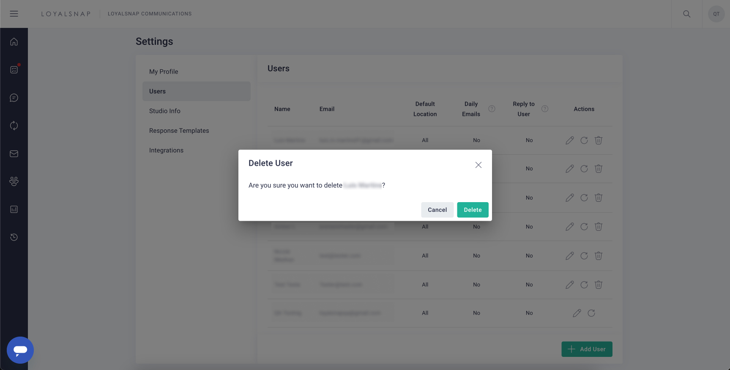The height and width of the screenshot is (370, 730).
Task: Click the circular-arrow icon in the fifth user row
Action: [584, 256]
